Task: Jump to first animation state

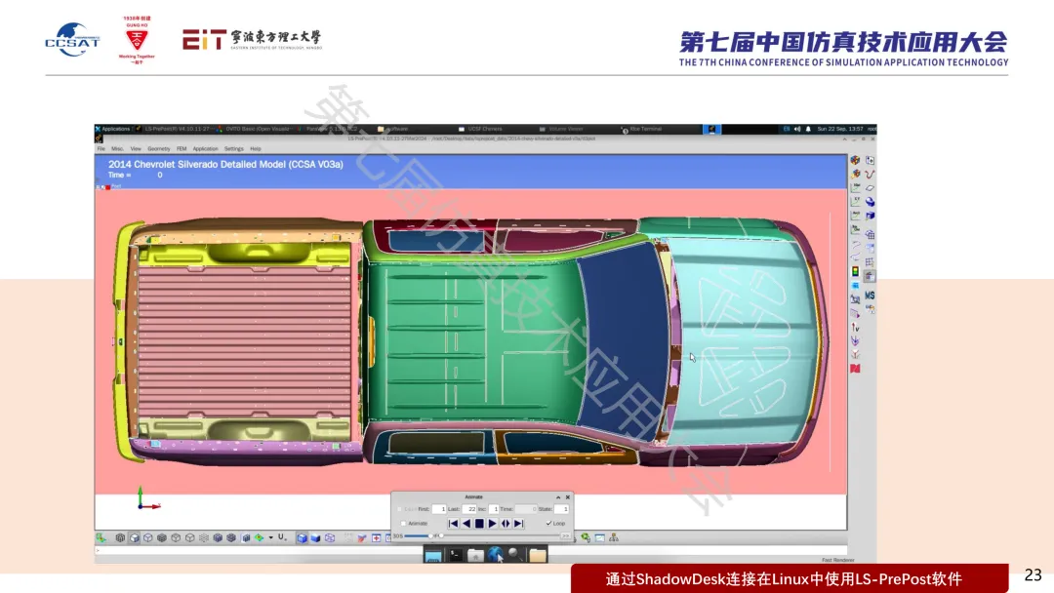Action: (x=453, y=523)
